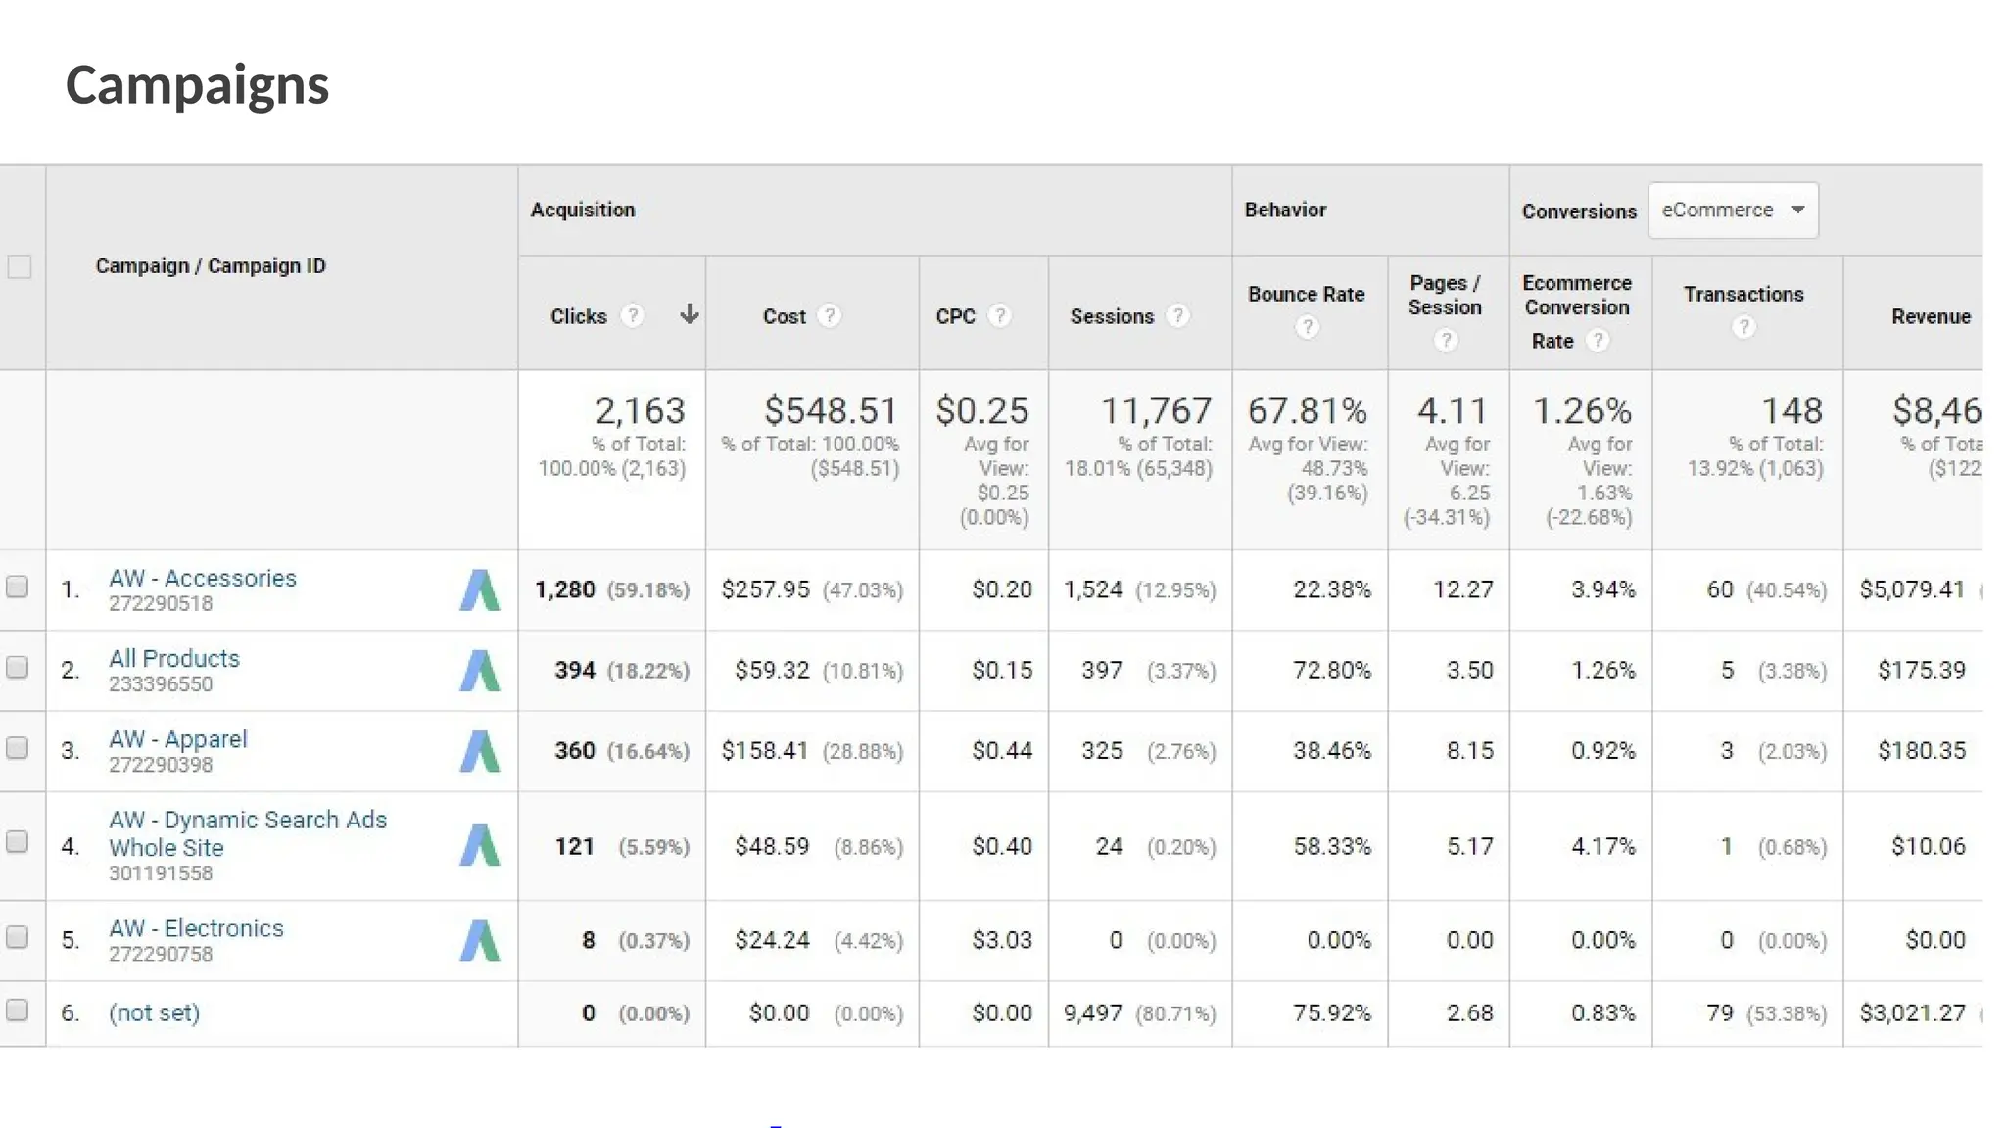Click AdWords icon in AW - Electronics row

pyautogui.click(x=479, y=940)
